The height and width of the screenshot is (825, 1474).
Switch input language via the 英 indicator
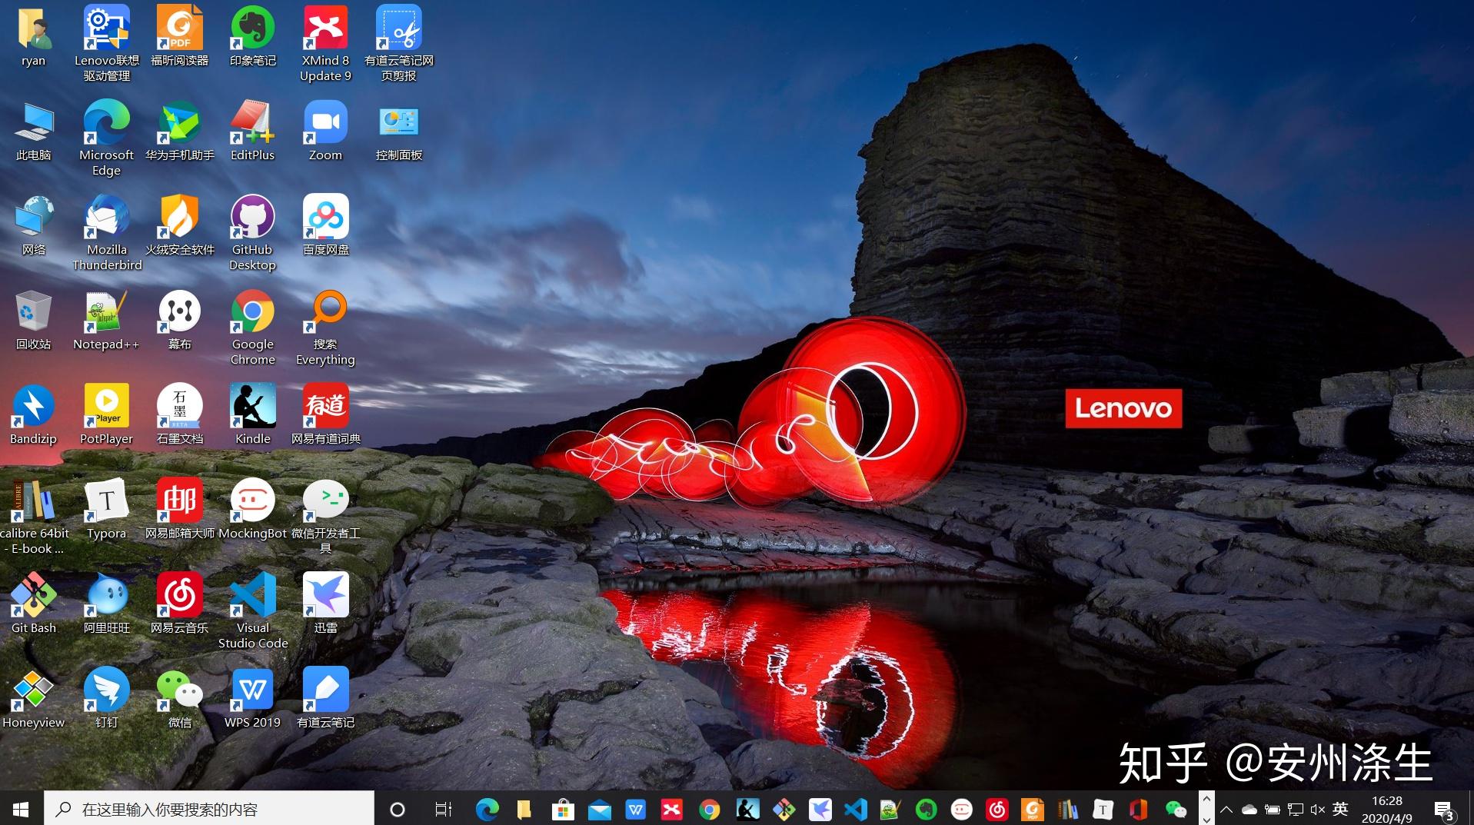(x=1340, y=809)
